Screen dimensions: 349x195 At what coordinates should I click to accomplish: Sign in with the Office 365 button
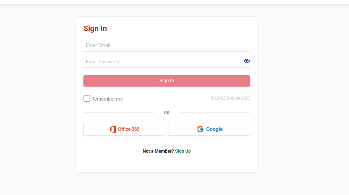coord(124,129)
